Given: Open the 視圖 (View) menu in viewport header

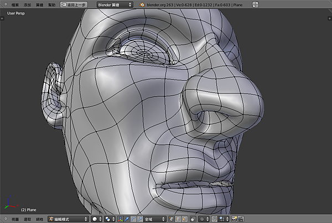Looking at the screenshot, I should [15, 219].
